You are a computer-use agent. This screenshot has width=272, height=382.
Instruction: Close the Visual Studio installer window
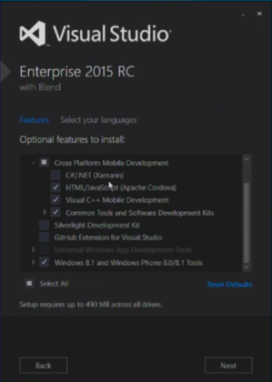[260, 14]
